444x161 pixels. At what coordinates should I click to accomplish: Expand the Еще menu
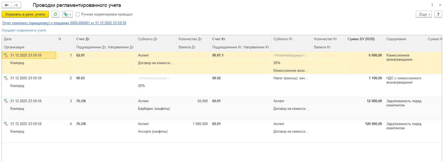(423, 14)
